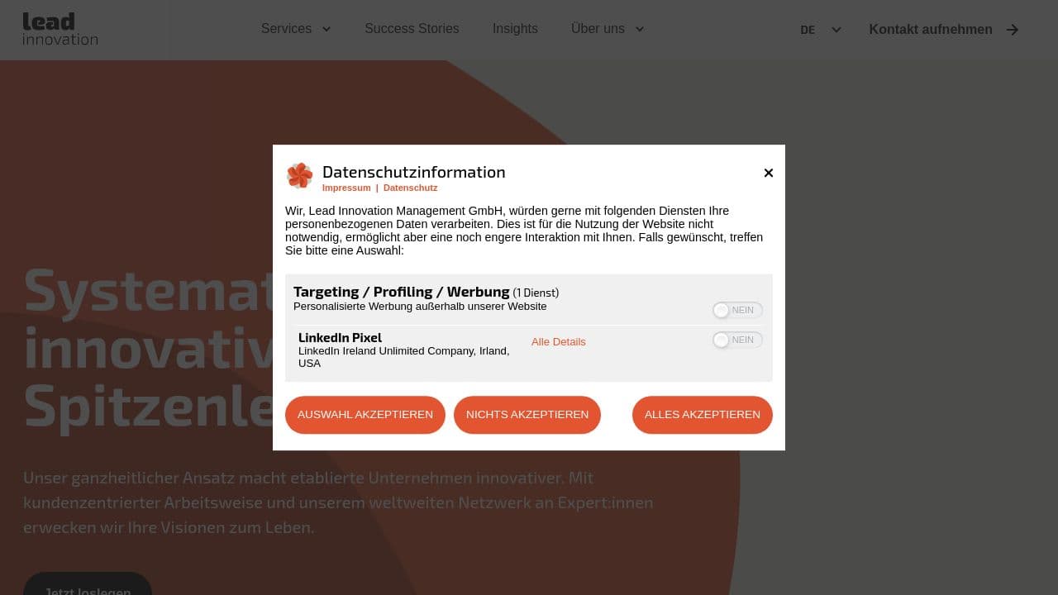Click the chevron beside the DE language label
This screenshot has height=595, width=1058.
(x=836, y=30)
